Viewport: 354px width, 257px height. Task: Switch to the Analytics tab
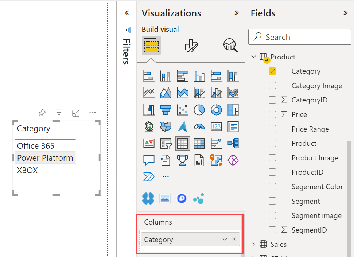[x=230, y=46]
